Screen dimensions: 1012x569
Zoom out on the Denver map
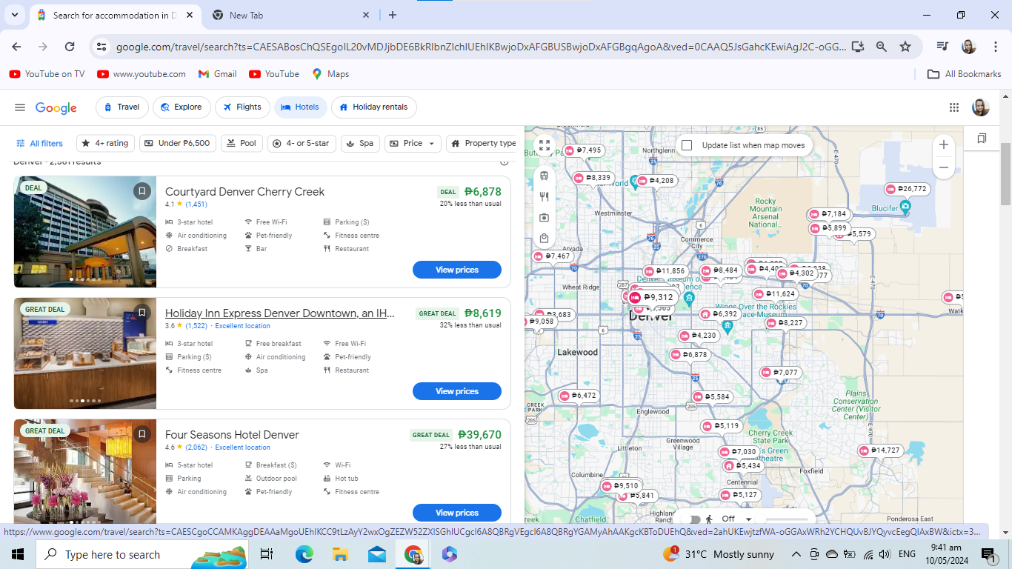click(x=943, y=167)
